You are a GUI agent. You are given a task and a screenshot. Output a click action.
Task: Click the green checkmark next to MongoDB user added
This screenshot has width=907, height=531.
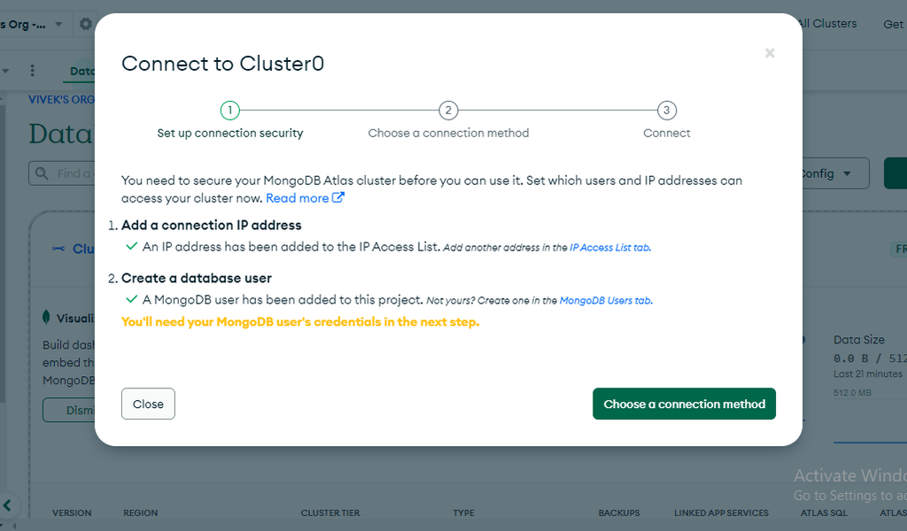[x=131, y=299]
